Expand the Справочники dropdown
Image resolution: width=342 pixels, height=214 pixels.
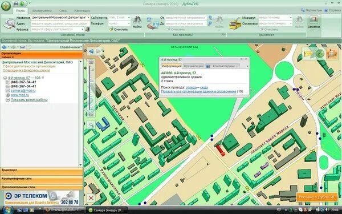(71, 47)
